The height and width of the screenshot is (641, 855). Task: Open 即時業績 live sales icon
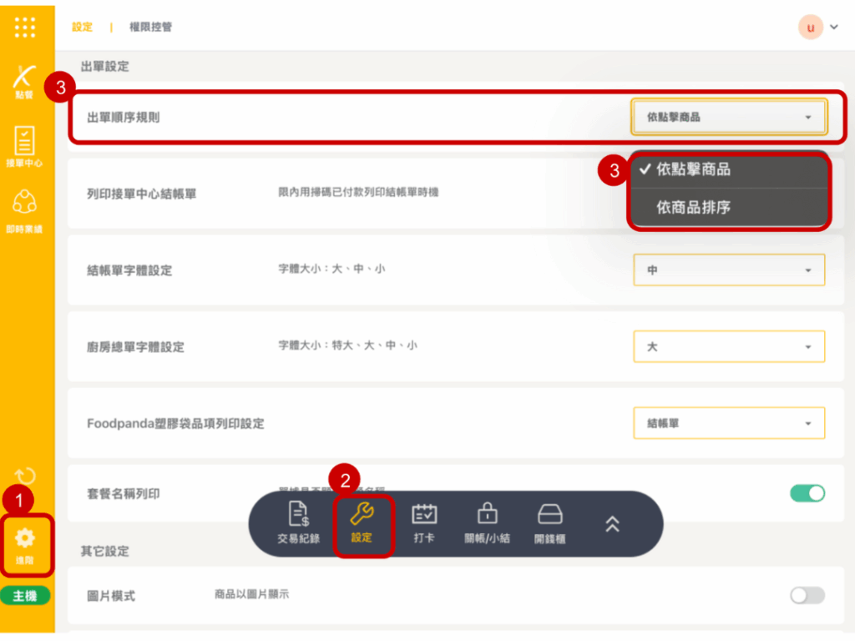click(24, 209)
